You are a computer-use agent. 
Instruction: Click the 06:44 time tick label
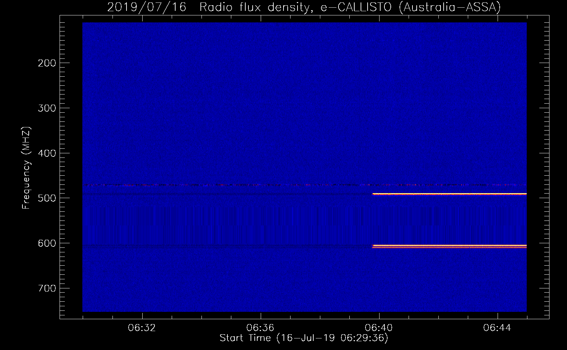coord(497,328)
